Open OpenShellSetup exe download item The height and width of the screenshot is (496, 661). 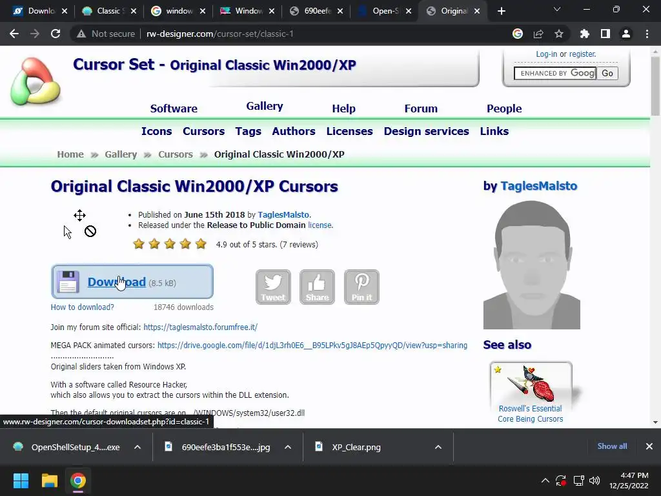pyautogui.click(x=67, y=447)
